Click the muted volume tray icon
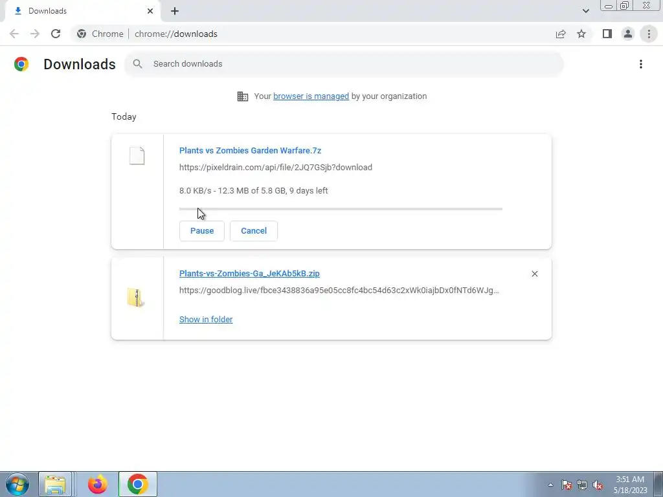 pos(598,485)
